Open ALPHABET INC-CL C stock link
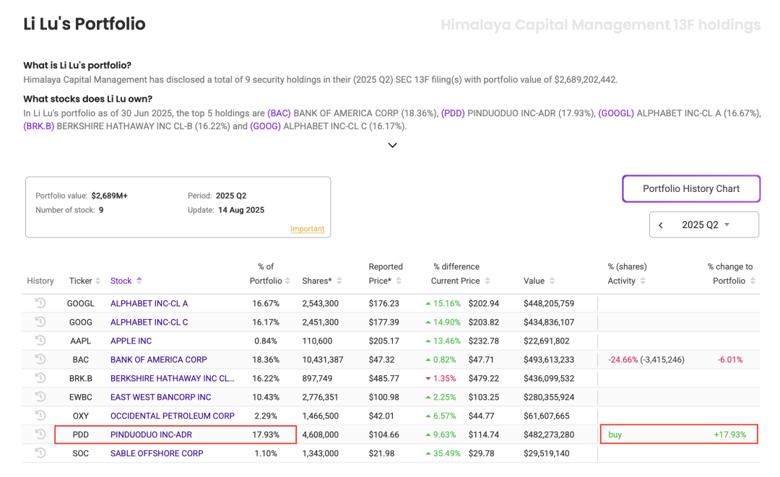Screen dimensions: 780x477 tap(149, 322)
